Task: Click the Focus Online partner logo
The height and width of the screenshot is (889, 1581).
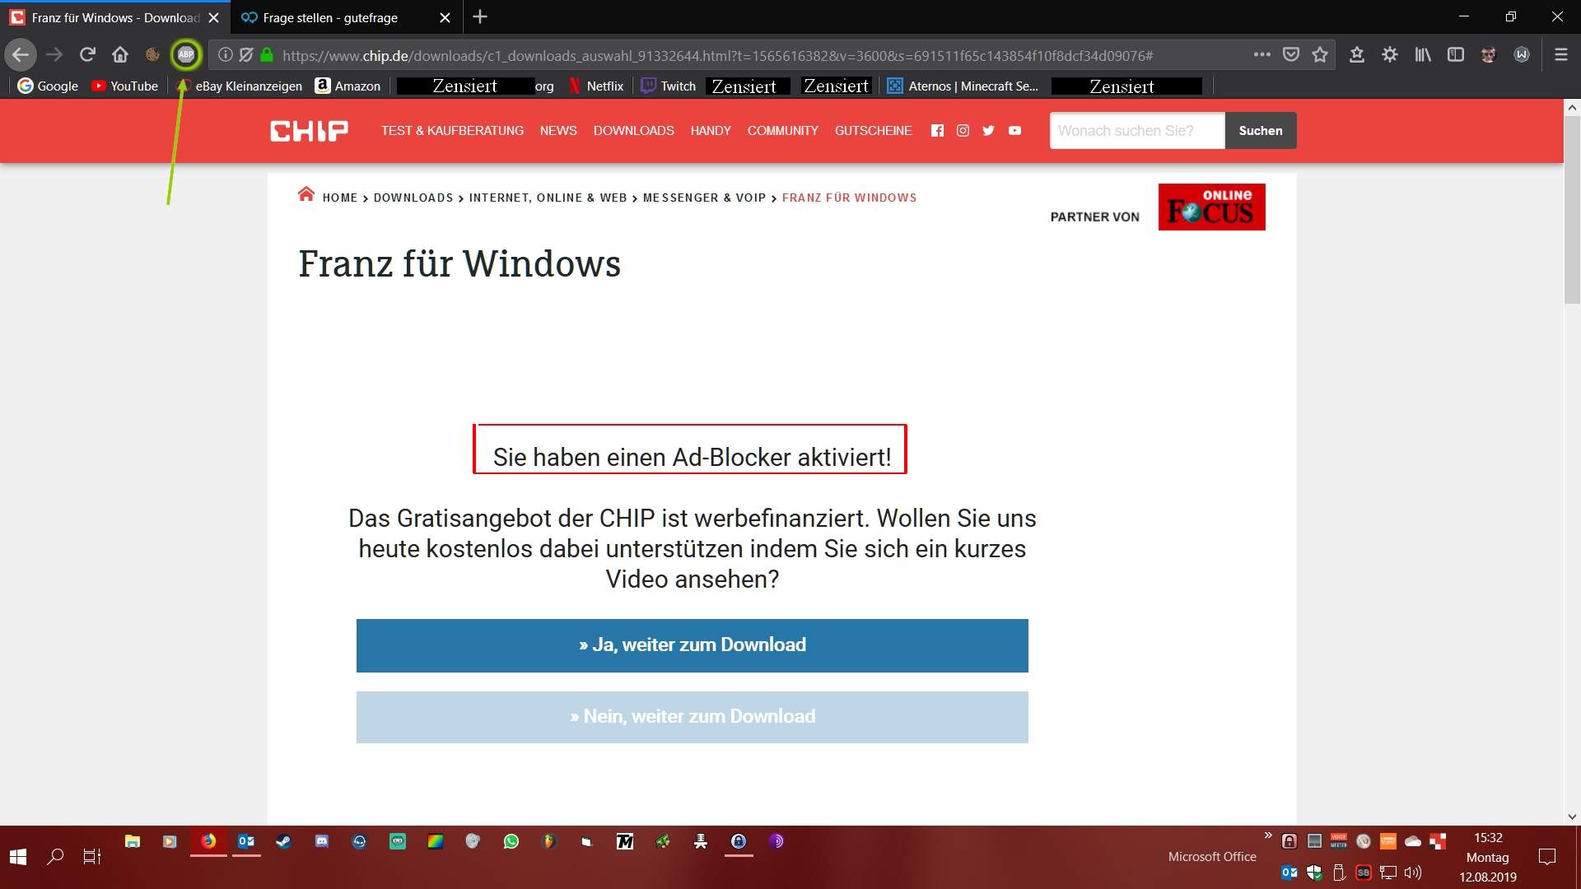Action: (x=1212, y=207)
